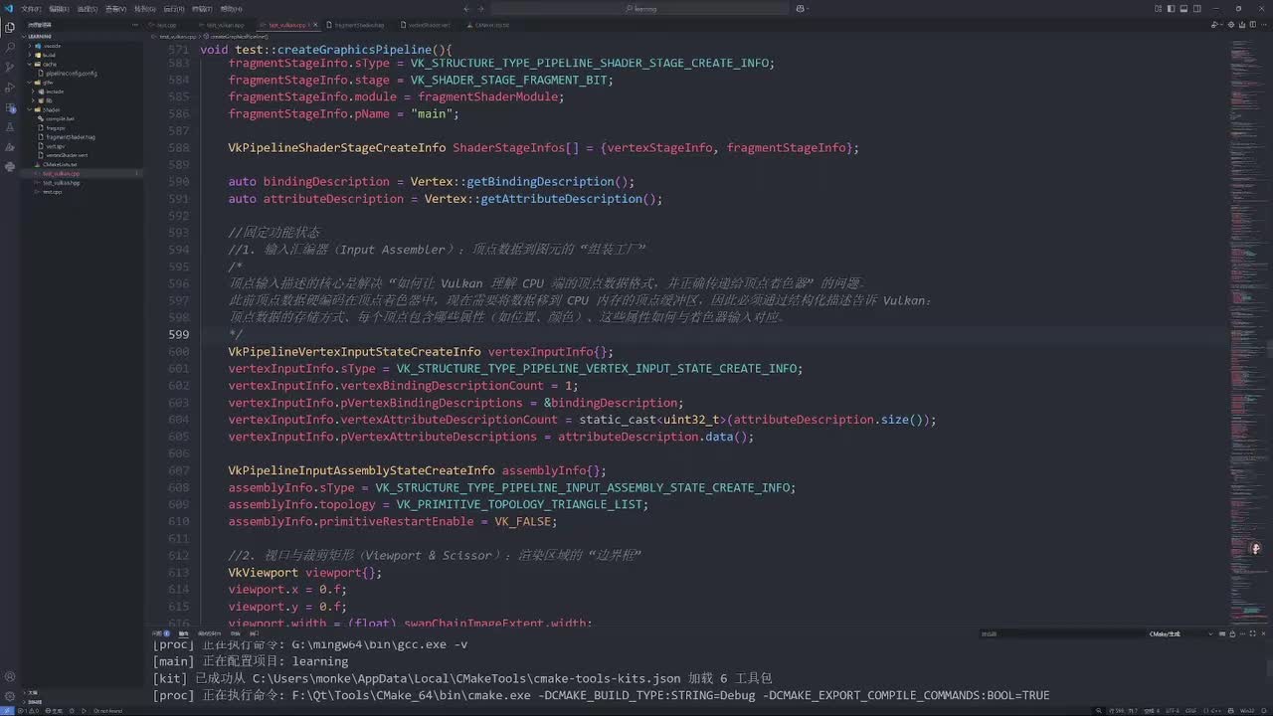Open the Terminal menu
This screenshot has height=716, width=1273.
[x=202, y=9]
